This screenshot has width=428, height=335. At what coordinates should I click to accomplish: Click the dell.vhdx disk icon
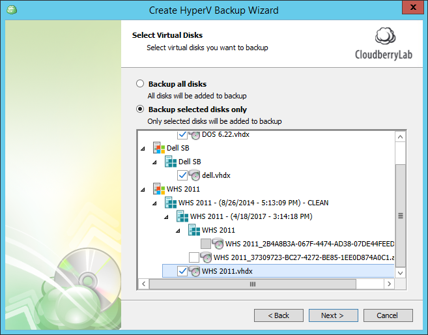(x=194, y=175)
